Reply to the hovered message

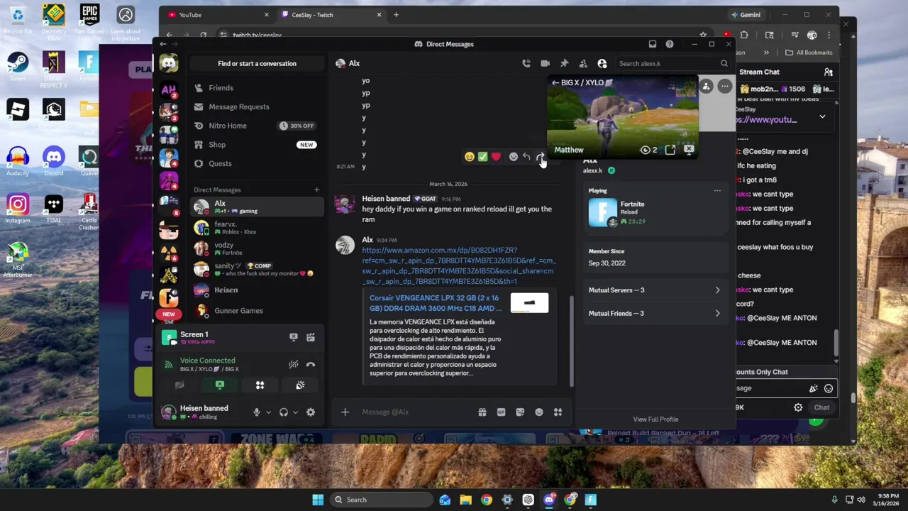click(x=526, y=157)
